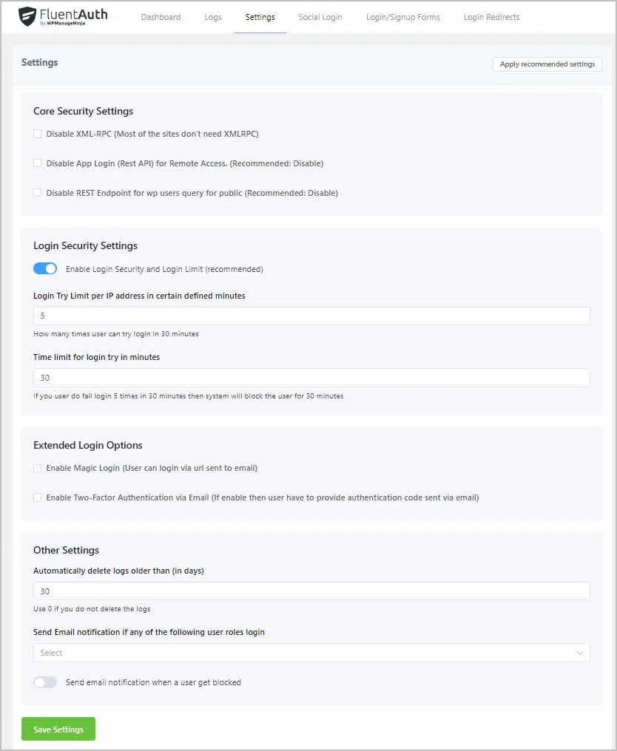Open the user roles Select dropdown
This screenshot has height=751, width=617.
(311, 653)
